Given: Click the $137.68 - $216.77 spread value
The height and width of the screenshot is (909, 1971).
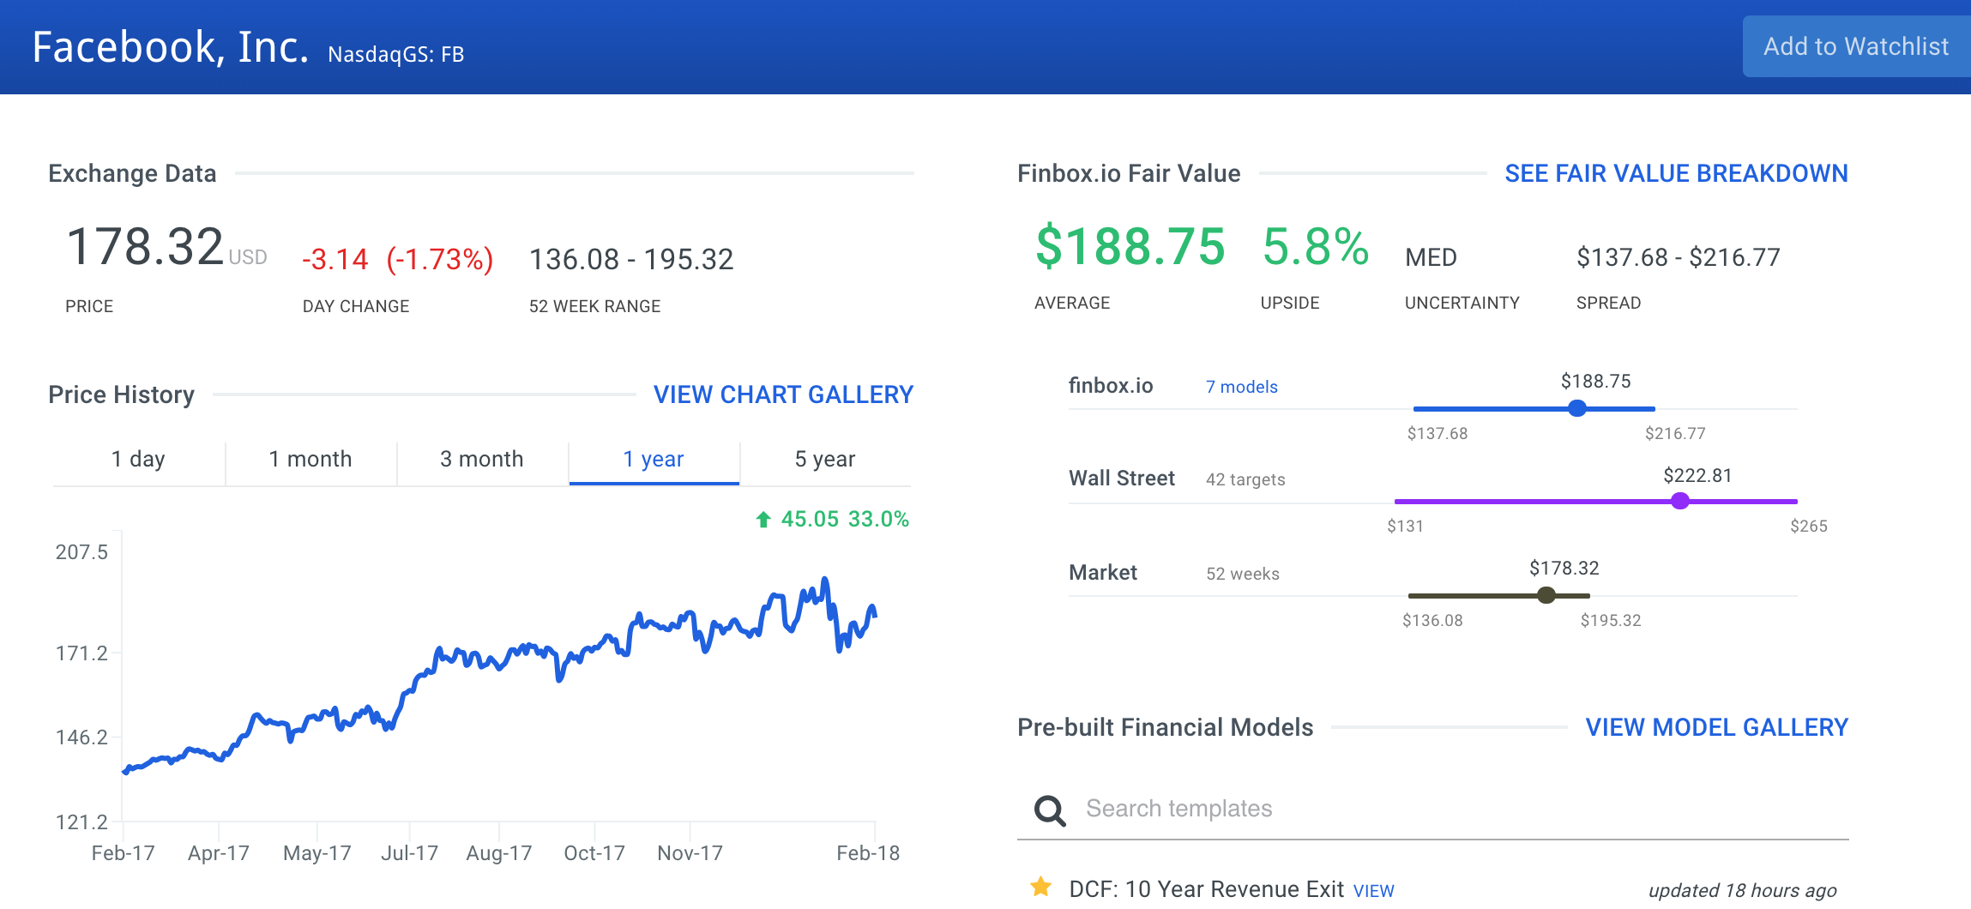Looking at the screenshot, I should [1679, 257].
